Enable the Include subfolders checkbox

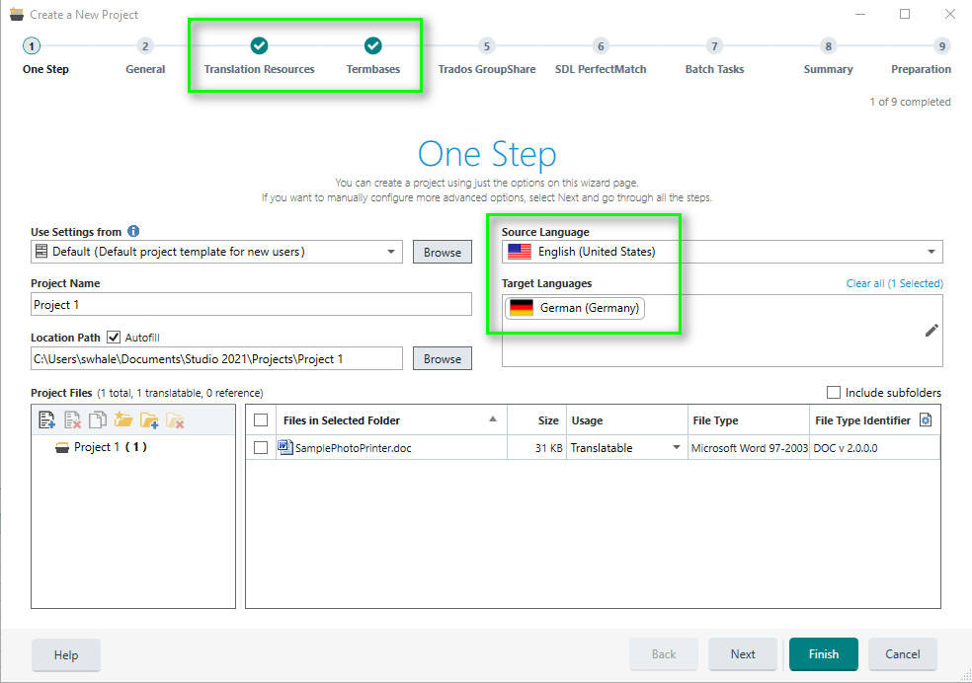click(834, 393)
